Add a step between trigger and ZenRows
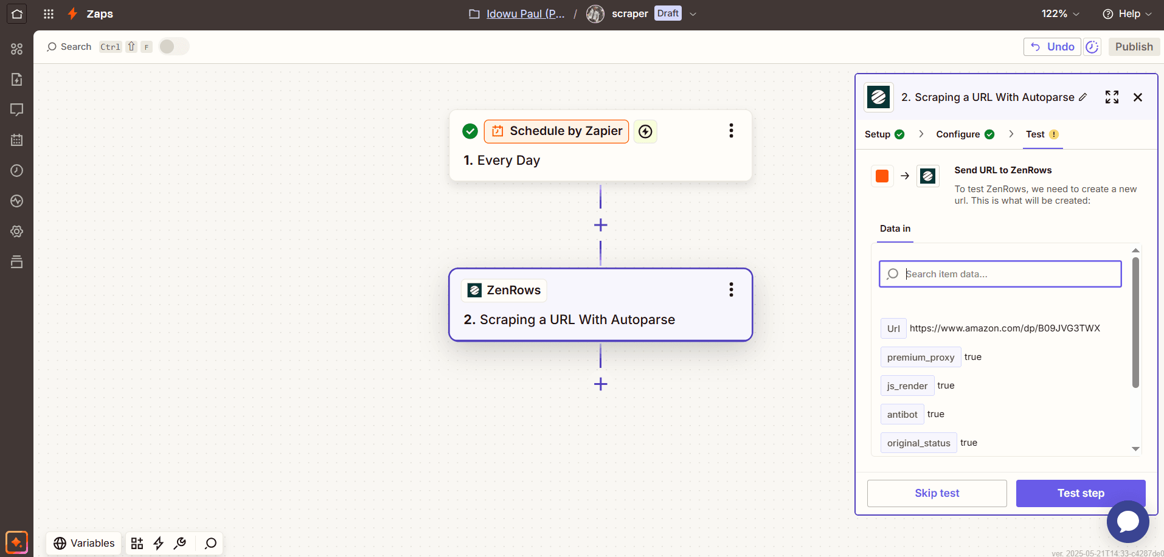This screenshot has width=1164, height=557. pyautogui.click(x=600, y=225)
